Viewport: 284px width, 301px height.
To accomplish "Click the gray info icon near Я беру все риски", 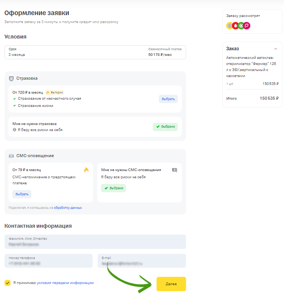I will [14, 130].
